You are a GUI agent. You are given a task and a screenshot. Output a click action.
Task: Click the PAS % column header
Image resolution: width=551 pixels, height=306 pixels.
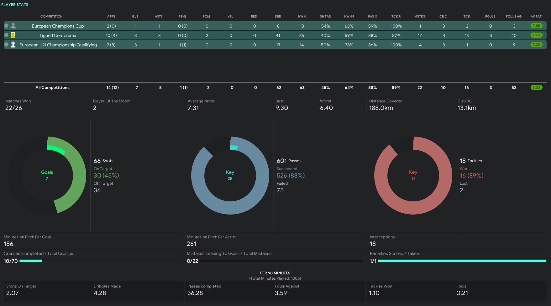click(372, 16)
